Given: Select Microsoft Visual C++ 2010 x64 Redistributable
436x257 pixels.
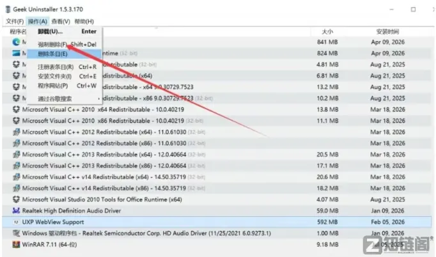Looking at the screenshot, I should (x=103, y=109).
